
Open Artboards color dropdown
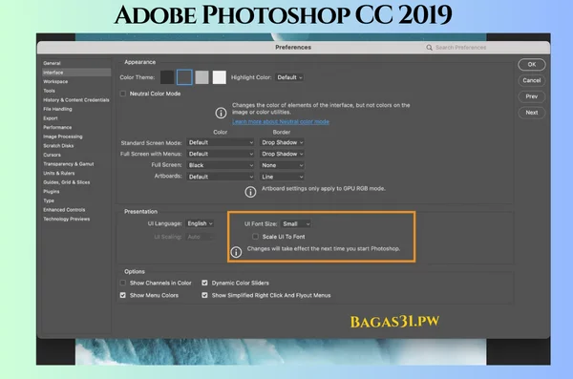click(x=221, y=177)
